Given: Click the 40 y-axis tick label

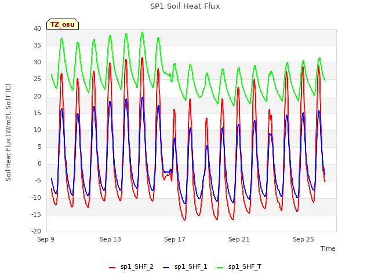Looking at the screenshot, I should (x=37, y=28).
